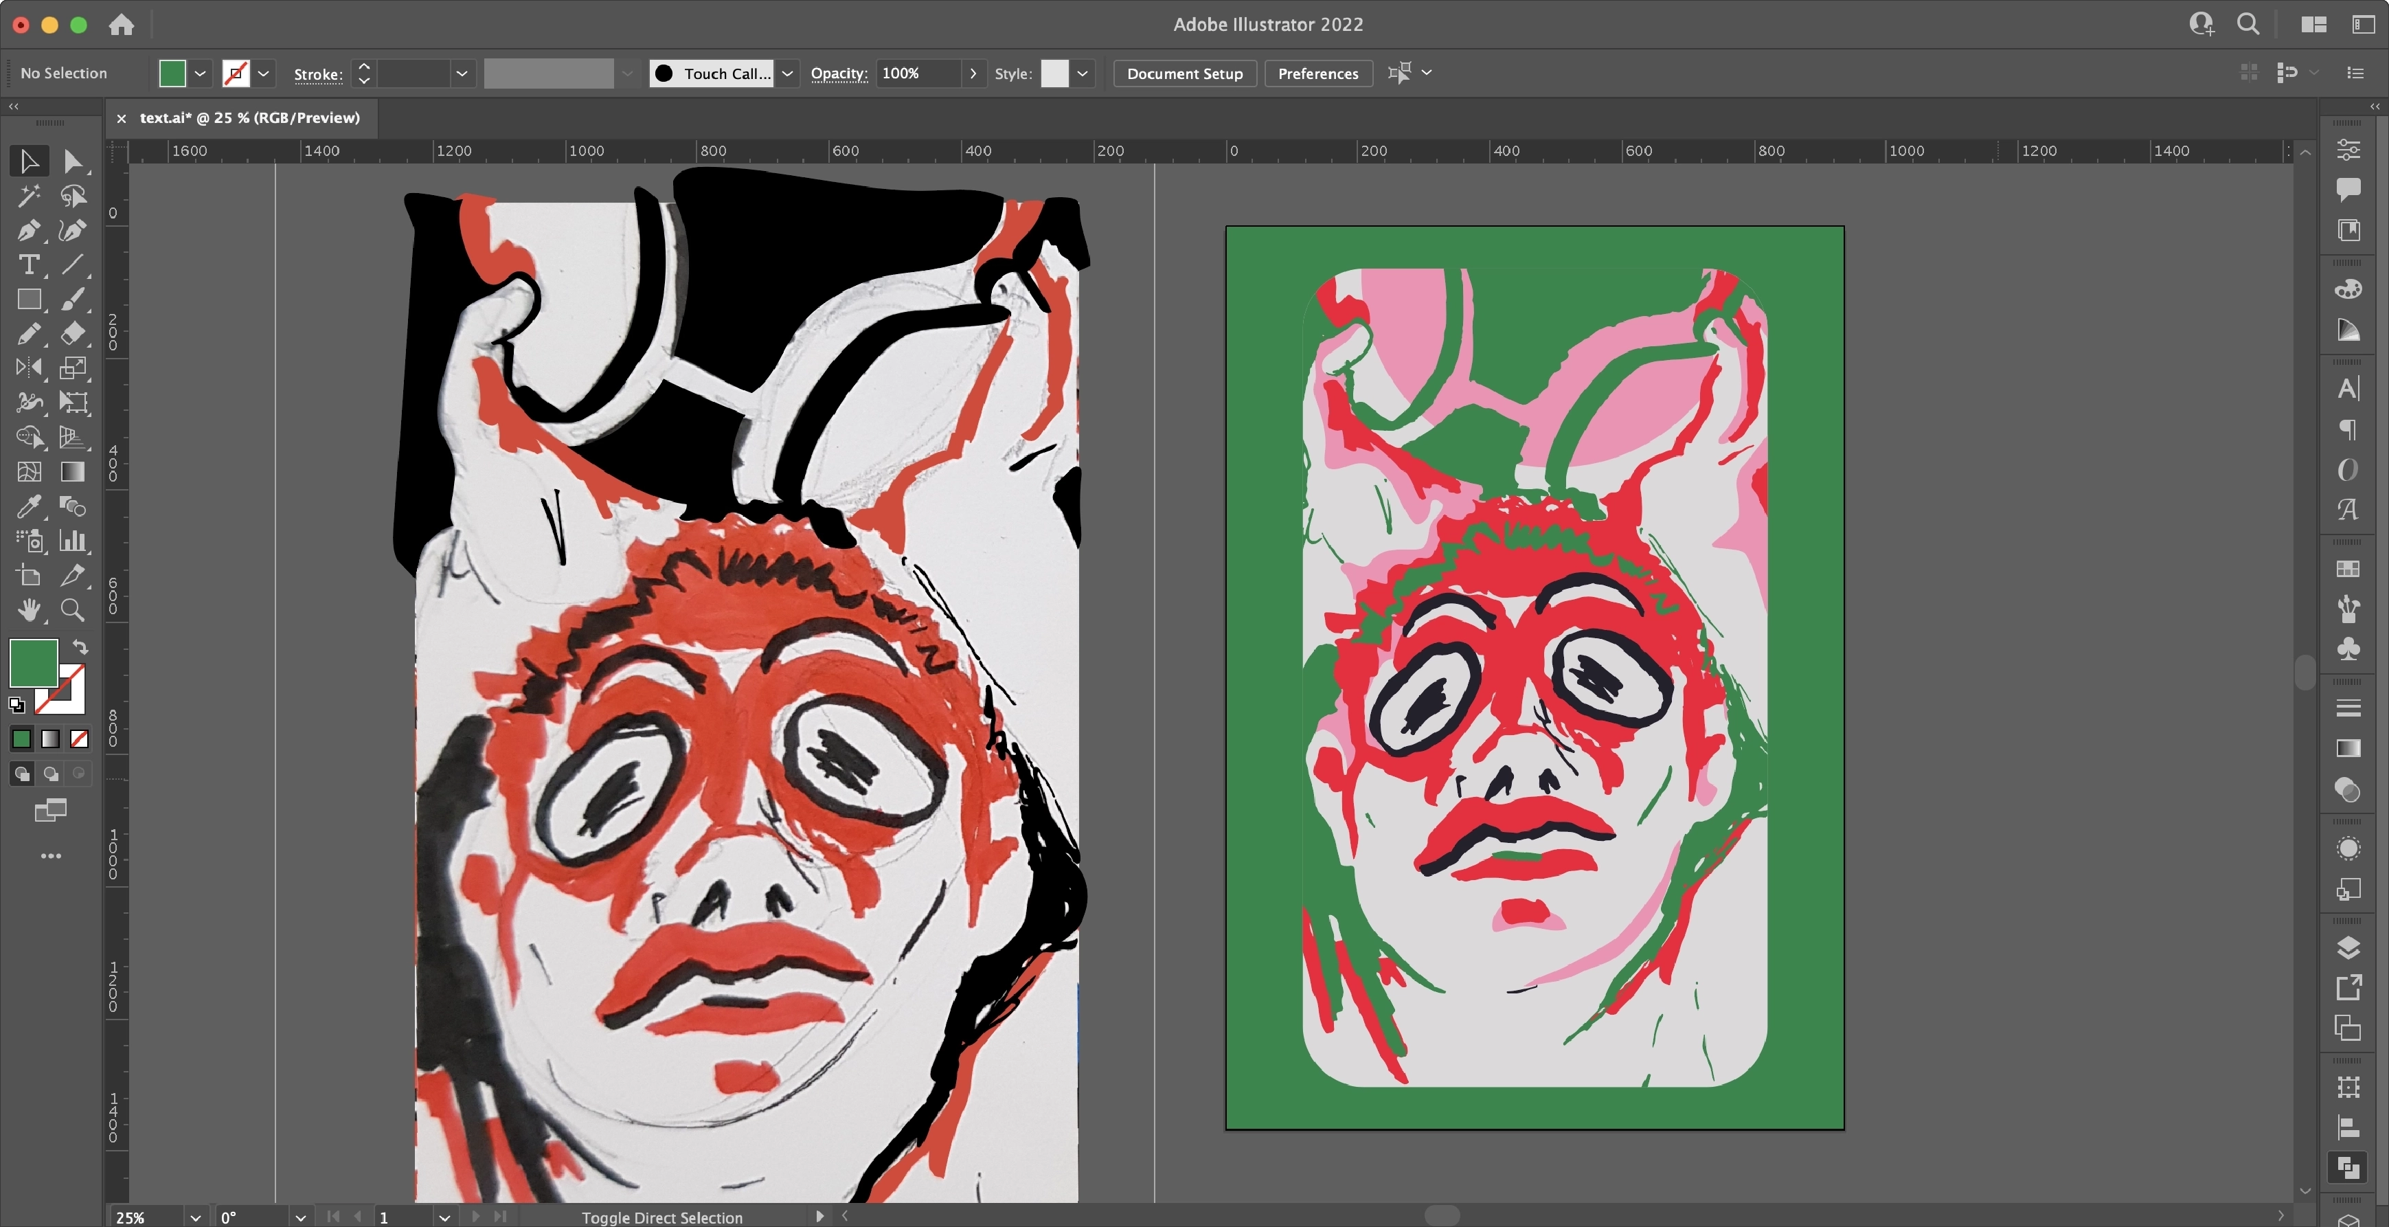2389x1227 pixels.
Task: Select the Selection tool arrow
Action: [x=29, y=161]
